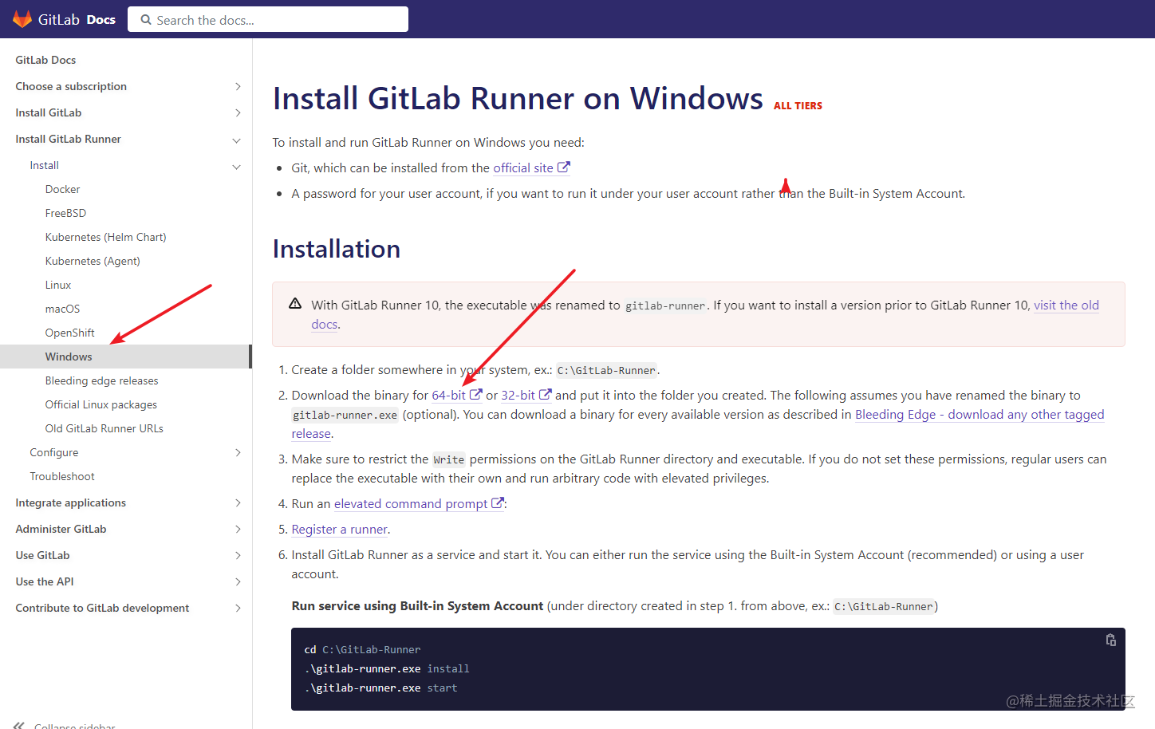Click code line gitlab-runner.exe start
The image size is (1155, 729).
pyautogui.click(x=381, y=688)
